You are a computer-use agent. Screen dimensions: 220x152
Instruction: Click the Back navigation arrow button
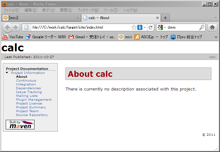8,27
